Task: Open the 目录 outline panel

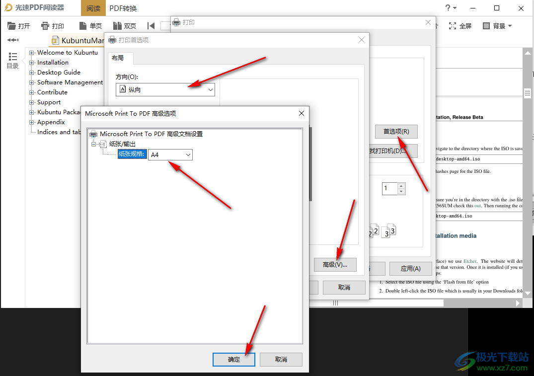Action: tap(12, 60)
